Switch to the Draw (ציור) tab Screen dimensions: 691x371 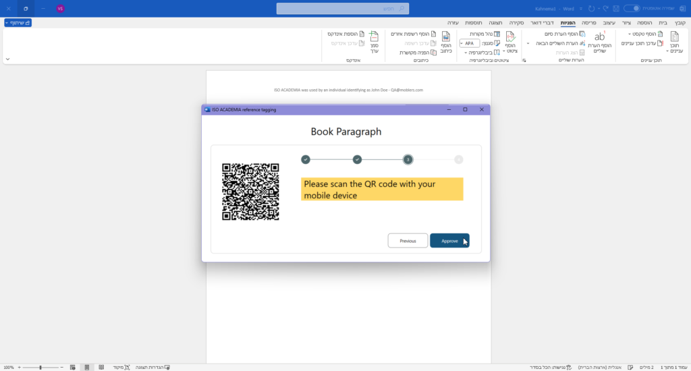(x=626, y=22)
